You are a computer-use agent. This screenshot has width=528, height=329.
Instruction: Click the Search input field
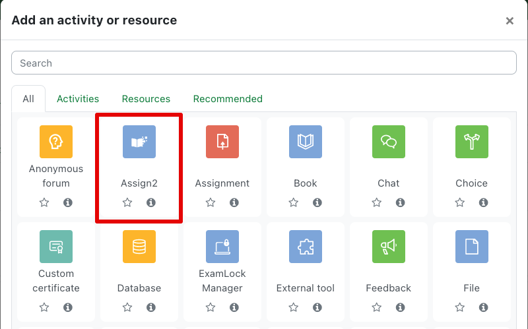264,63
